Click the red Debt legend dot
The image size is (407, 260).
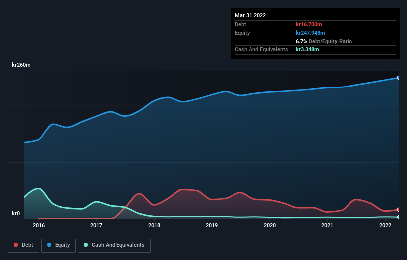16,245
